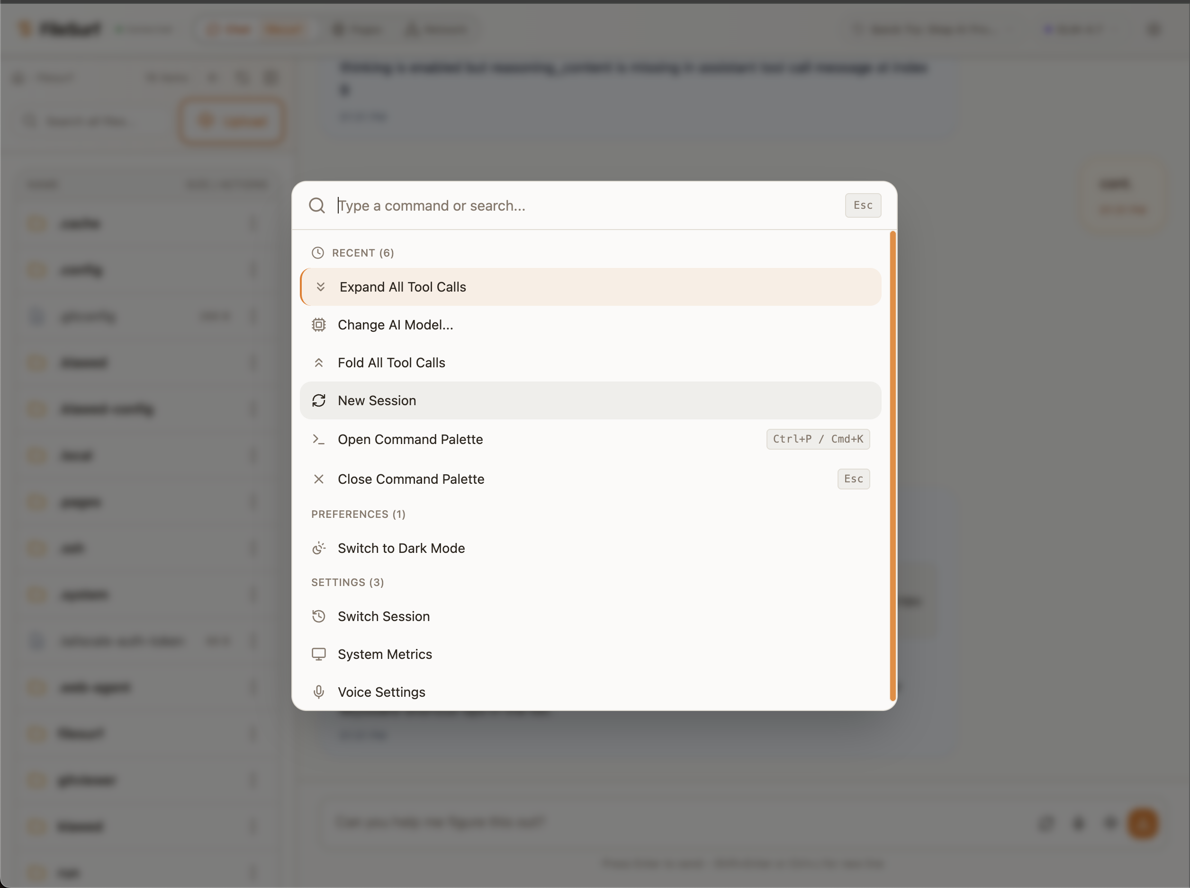Collapse tool calls via Fold All entry

(391, 363)
